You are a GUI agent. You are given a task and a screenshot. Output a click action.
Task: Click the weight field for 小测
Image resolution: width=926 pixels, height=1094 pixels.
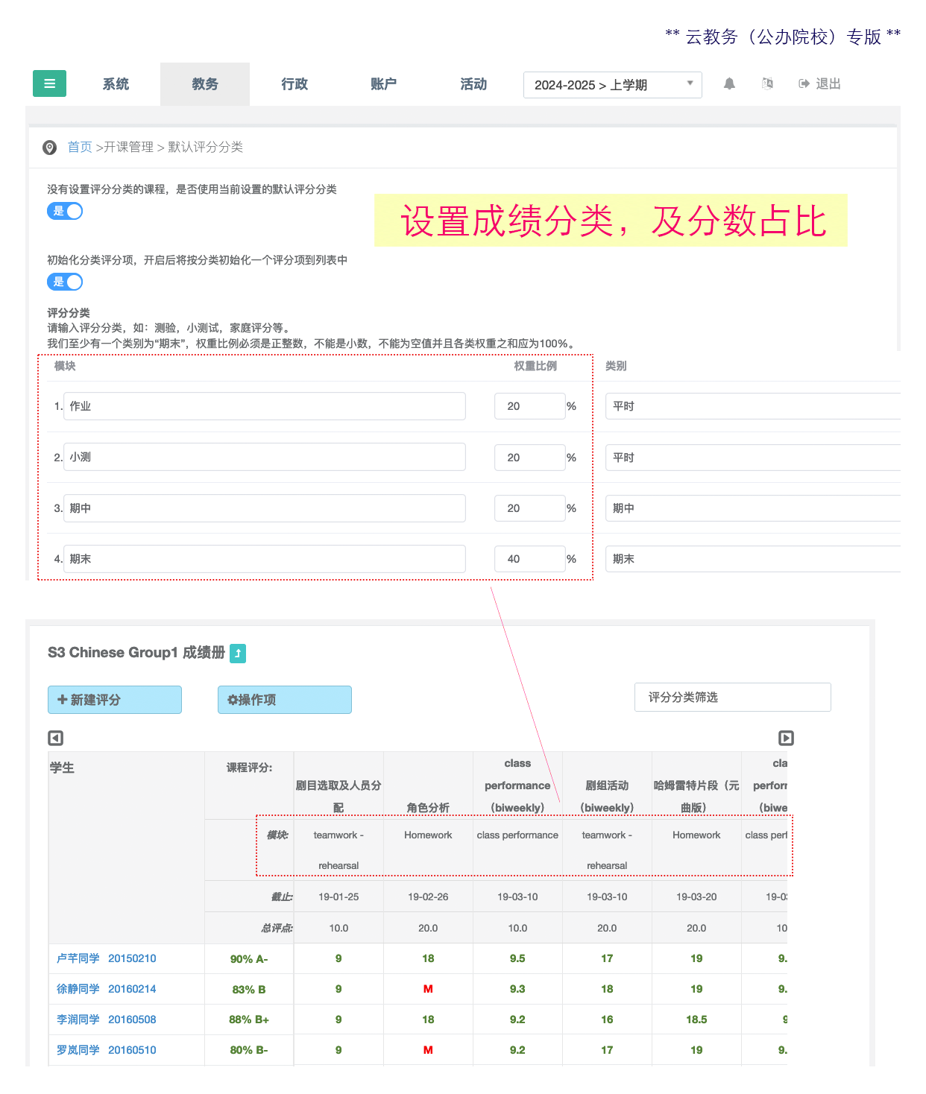(x=530, y=458)
